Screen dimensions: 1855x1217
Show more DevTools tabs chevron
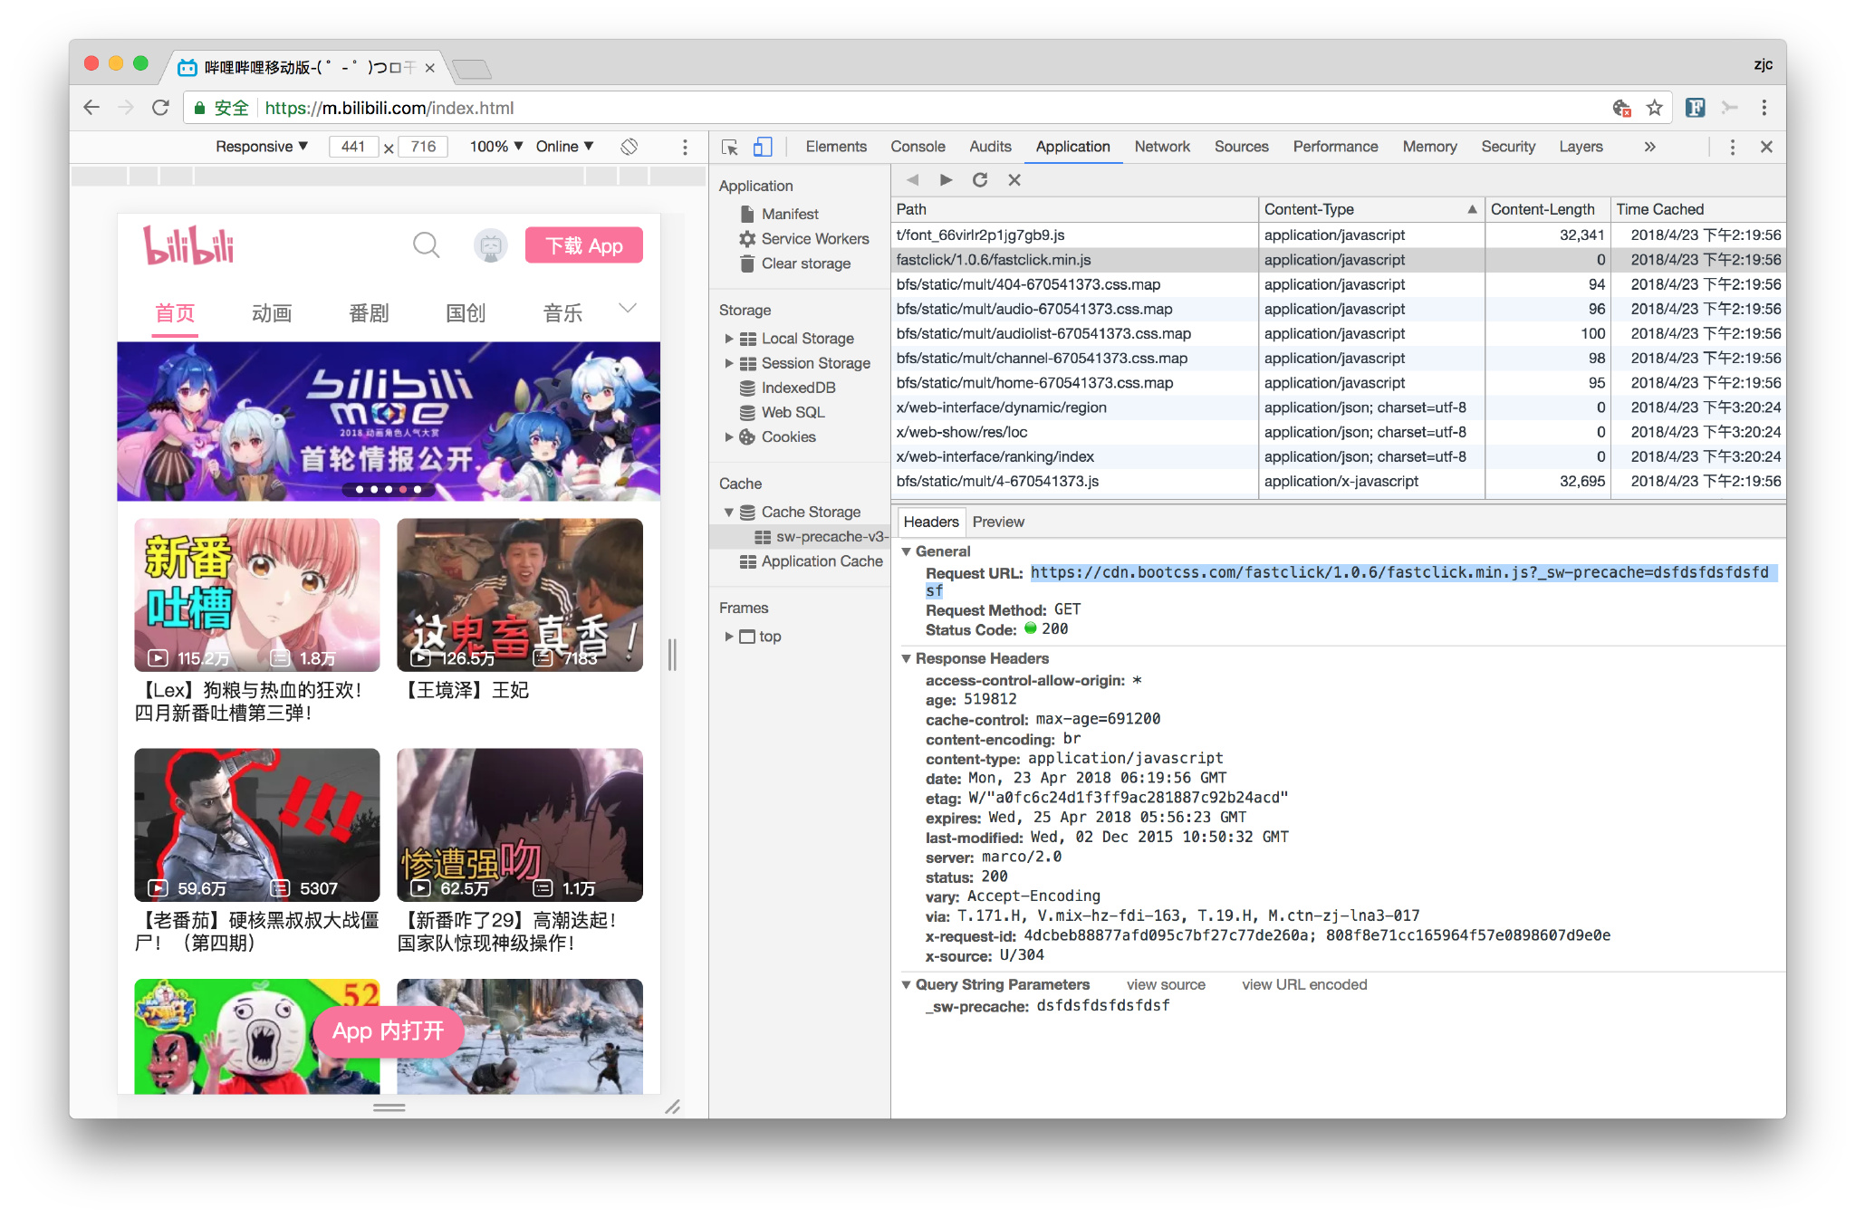[x=1649, y=147]
